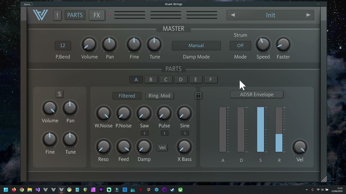346x194 pixels.
Task: Open the FX page button
Action: pos(97,15)
